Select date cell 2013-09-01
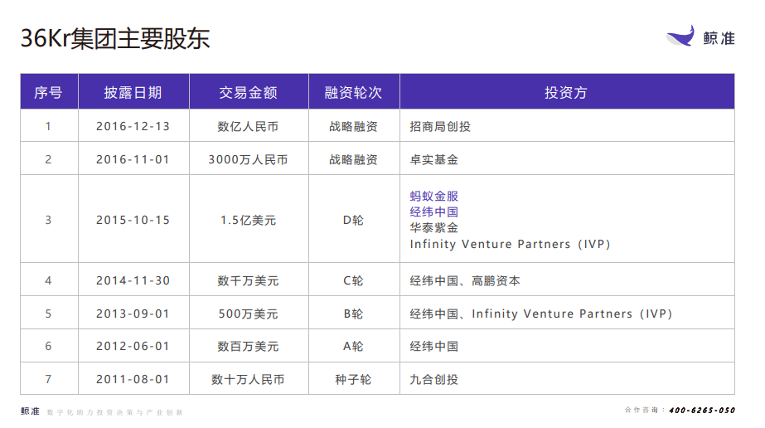 click(133, 314)
